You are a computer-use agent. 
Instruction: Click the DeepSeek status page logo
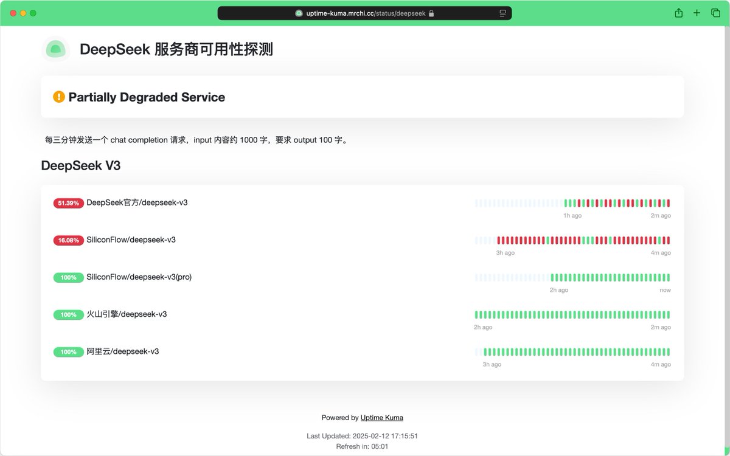[x=55, y=49]
